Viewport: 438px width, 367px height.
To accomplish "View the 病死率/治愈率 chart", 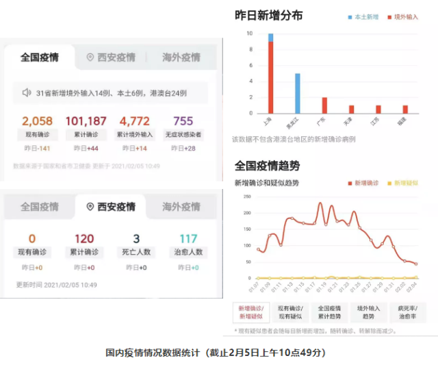I will (407, 312).
